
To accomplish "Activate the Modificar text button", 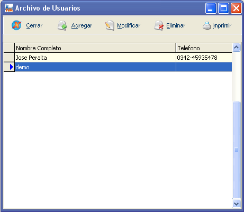I will click(129, 25).
